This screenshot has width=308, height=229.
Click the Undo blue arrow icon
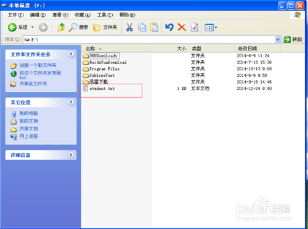point(169,27)
